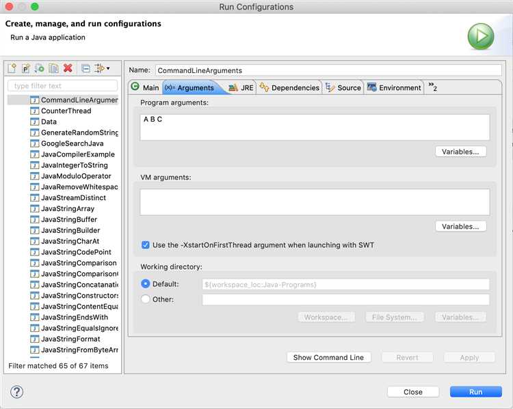This screenshot has width=513, height=409.
Task: Click the Close button
Action: [x=413, y=392]
